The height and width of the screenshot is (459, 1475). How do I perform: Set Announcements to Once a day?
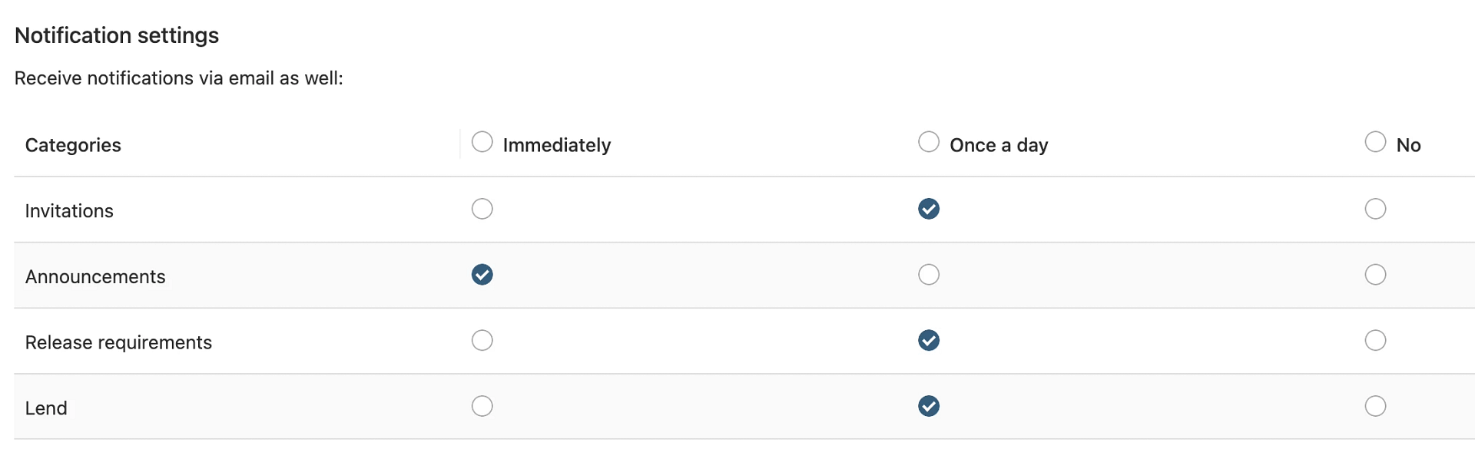[929, 275]
